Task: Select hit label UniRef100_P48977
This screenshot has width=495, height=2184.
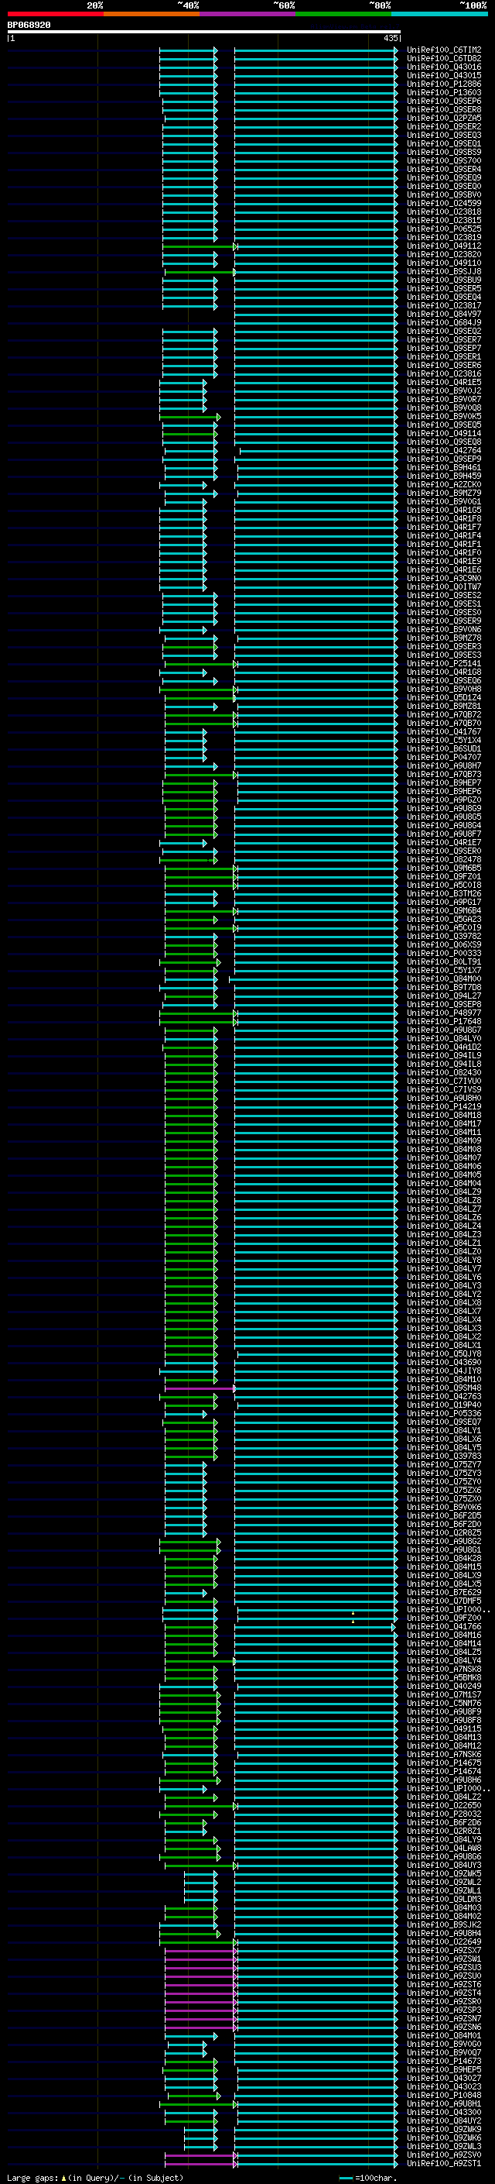Action: tap(444, 1013)
